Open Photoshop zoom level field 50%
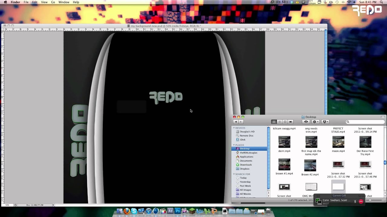The height and width of the screenshot is (217, 387). click(x=7, y=205)
